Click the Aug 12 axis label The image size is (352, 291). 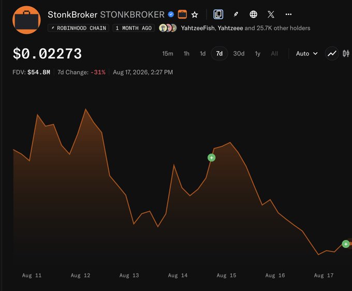(80, 275)
